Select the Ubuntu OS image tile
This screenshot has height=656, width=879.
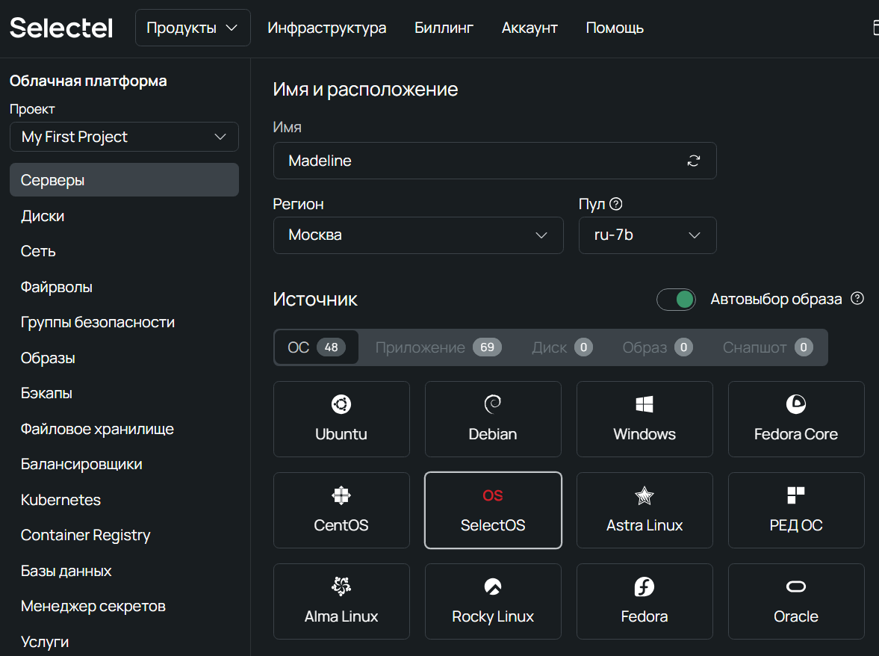click(x=341, y=419)
